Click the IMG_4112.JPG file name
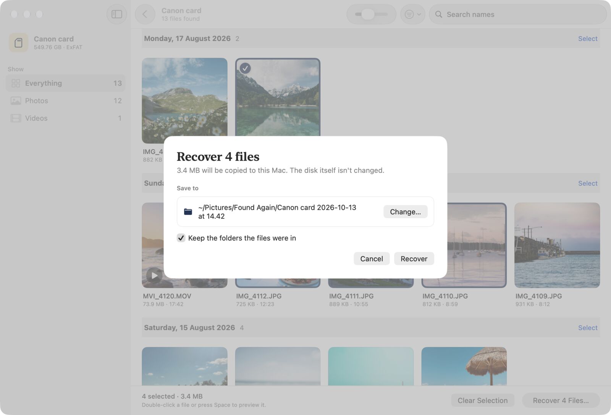The image size is (611, 415). [x=259, y=296]
